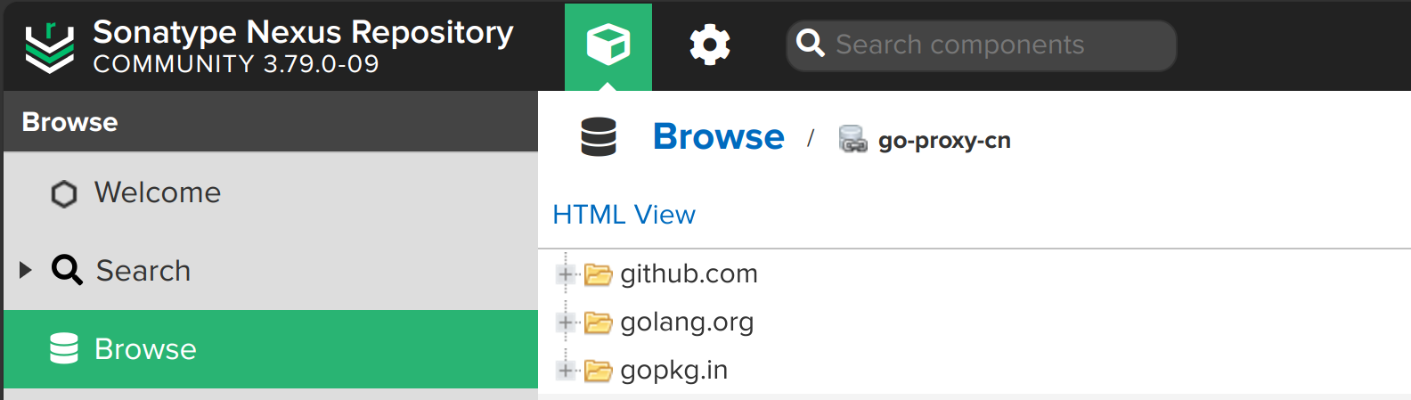The height and width of the screenshot is (400, 1411).
Task: Click the Search magnifier icon in sidebar
Action: pos(67,270)
